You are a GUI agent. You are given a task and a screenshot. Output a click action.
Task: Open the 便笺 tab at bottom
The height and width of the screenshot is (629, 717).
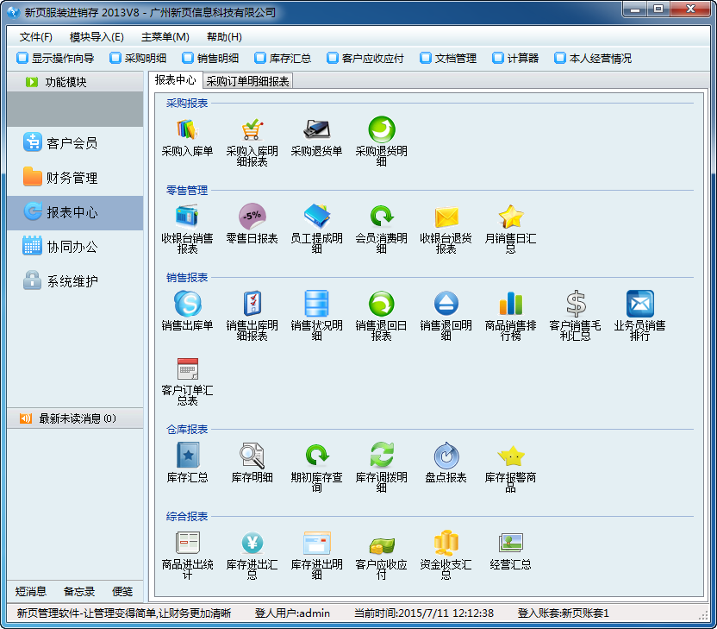tap(122, 591)
